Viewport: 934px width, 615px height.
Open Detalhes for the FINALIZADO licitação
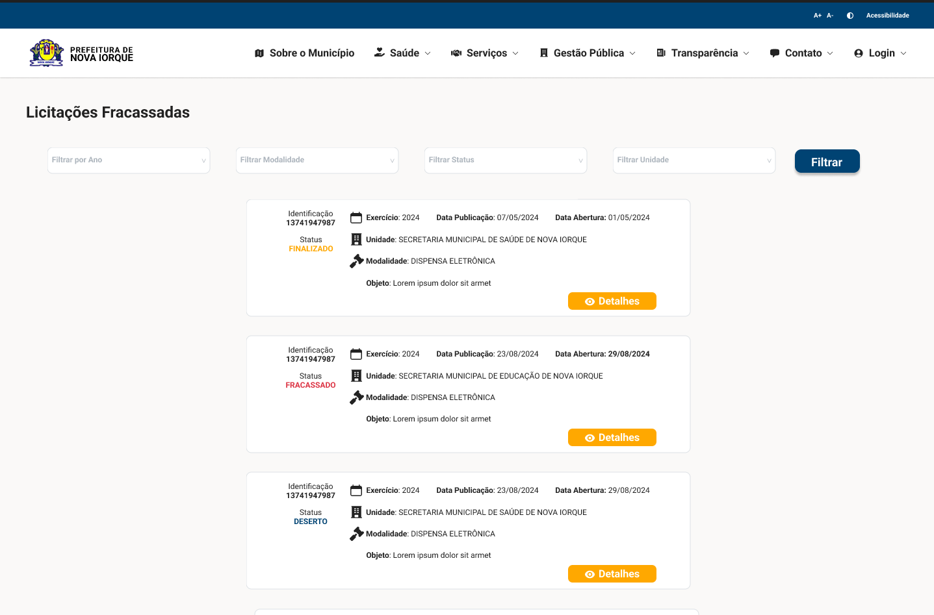click(612, 301)
